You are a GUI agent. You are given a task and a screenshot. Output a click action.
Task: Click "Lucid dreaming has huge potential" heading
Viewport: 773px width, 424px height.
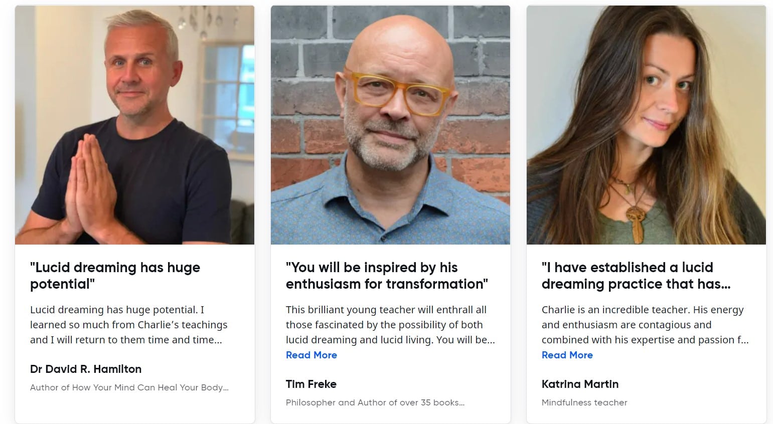(115, 276)
